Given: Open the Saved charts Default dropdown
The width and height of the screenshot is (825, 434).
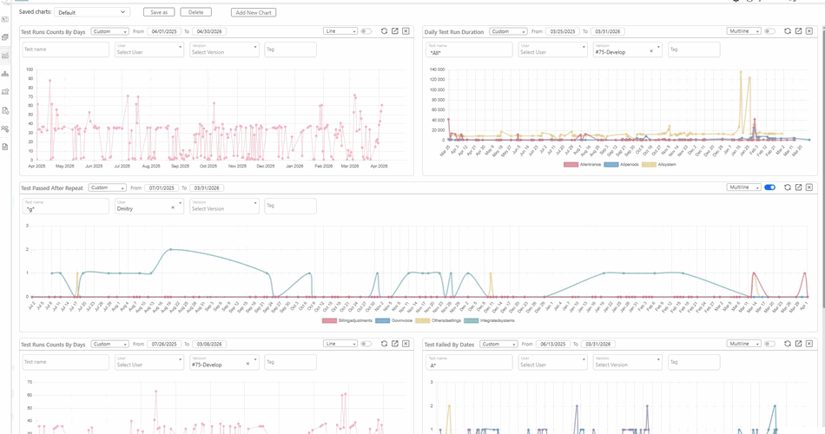Looking at the screenshot, I should click(x=92, y=12).
